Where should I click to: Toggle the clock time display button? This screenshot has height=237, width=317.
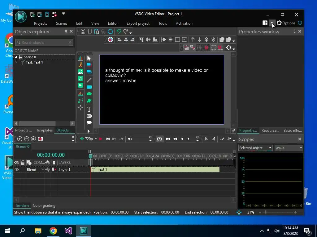pos(159,139)
